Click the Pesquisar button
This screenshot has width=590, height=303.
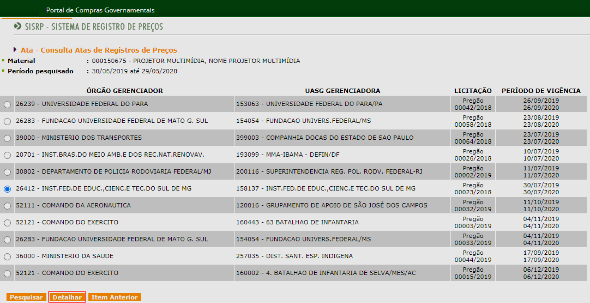click(26, 297)
